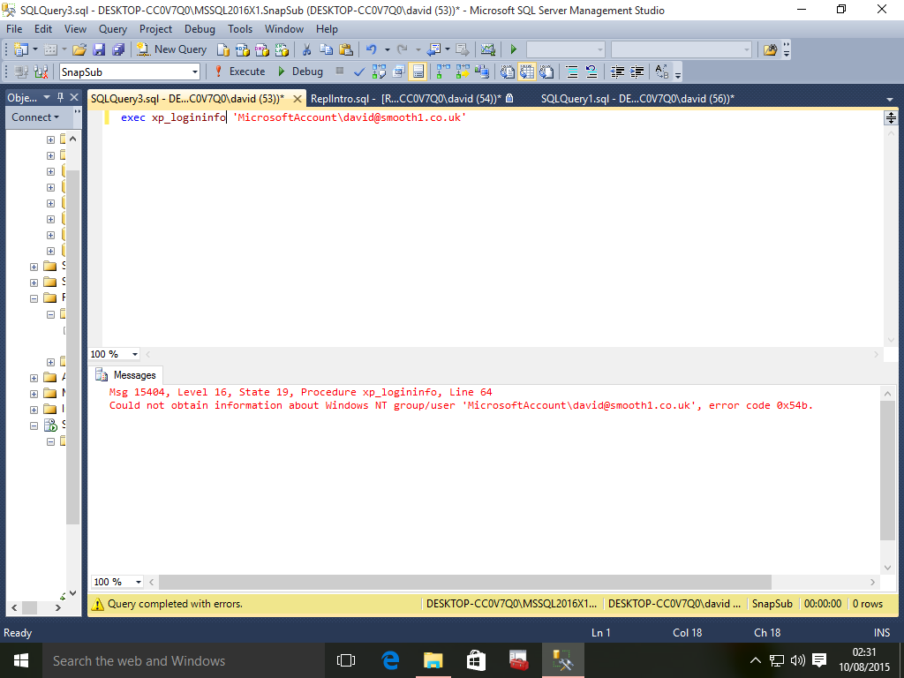Pin the Object Explorer panel
904x678 pixels.
[x=60, y=98]
